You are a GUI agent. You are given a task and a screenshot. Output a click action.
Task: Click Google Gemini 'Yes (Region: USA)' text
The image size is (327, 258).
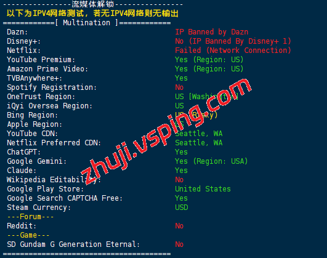pyautogui.click(x=211, y=161)
